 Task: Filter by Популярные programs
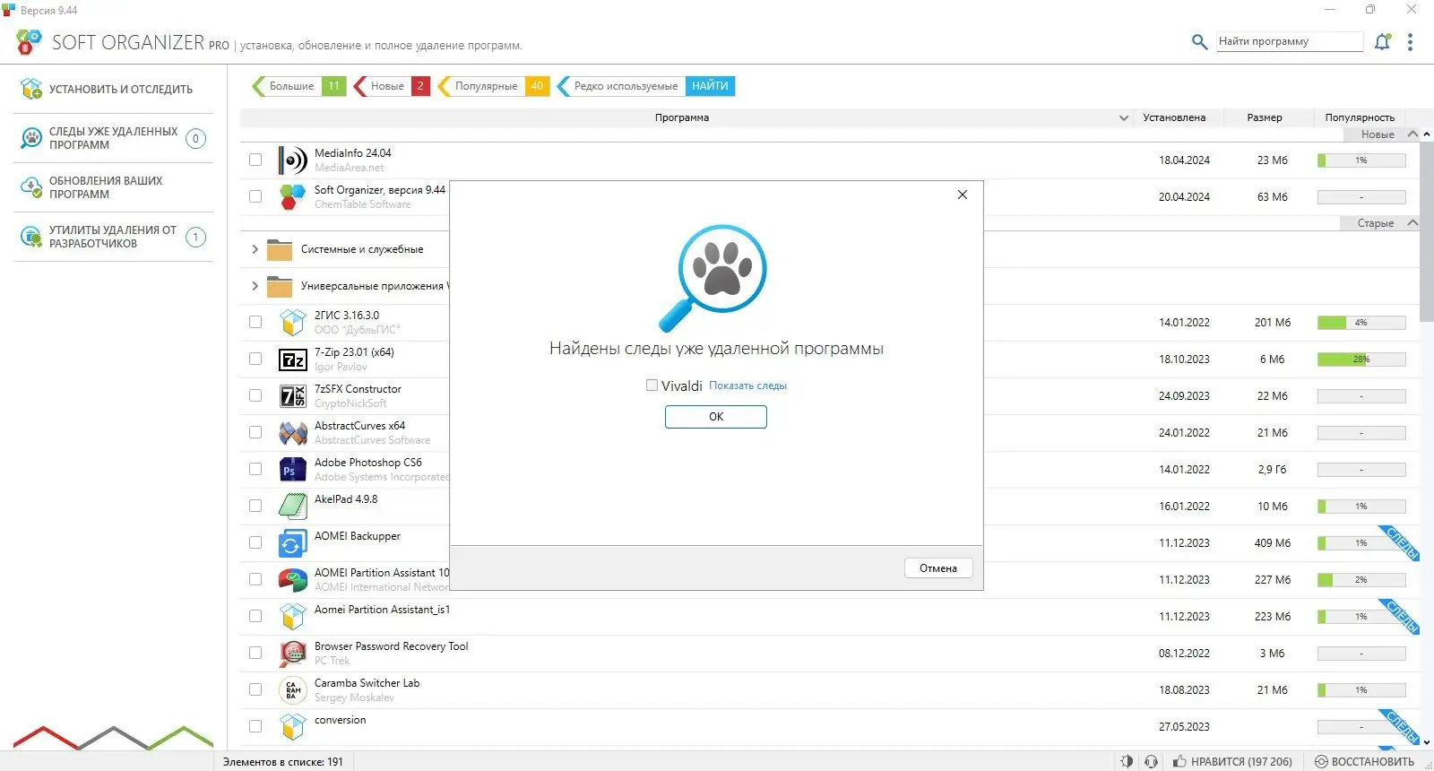click(x=493, y=86)
